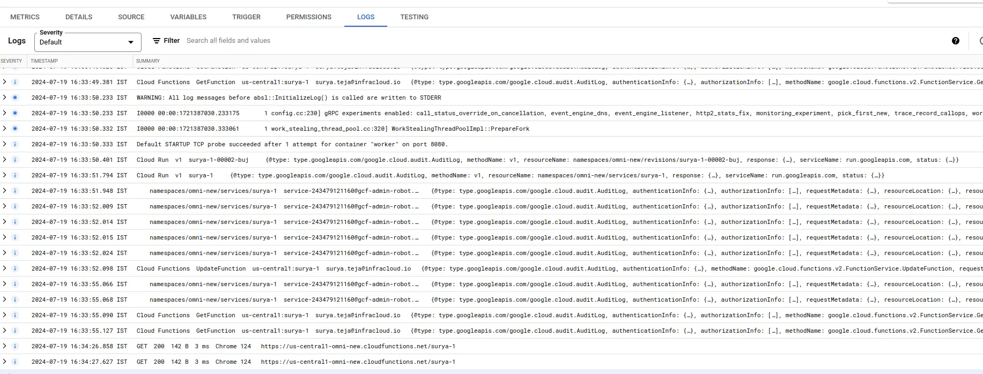The image size is (983, 374).
Task: Expand the absl::InitializeLog warning log row
Action: pyautogui.click(x=4, y=98)
